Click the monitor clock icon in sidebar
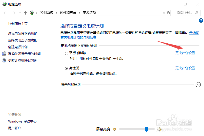The width and height of the screenshot is (204, 136). point(4,54)
